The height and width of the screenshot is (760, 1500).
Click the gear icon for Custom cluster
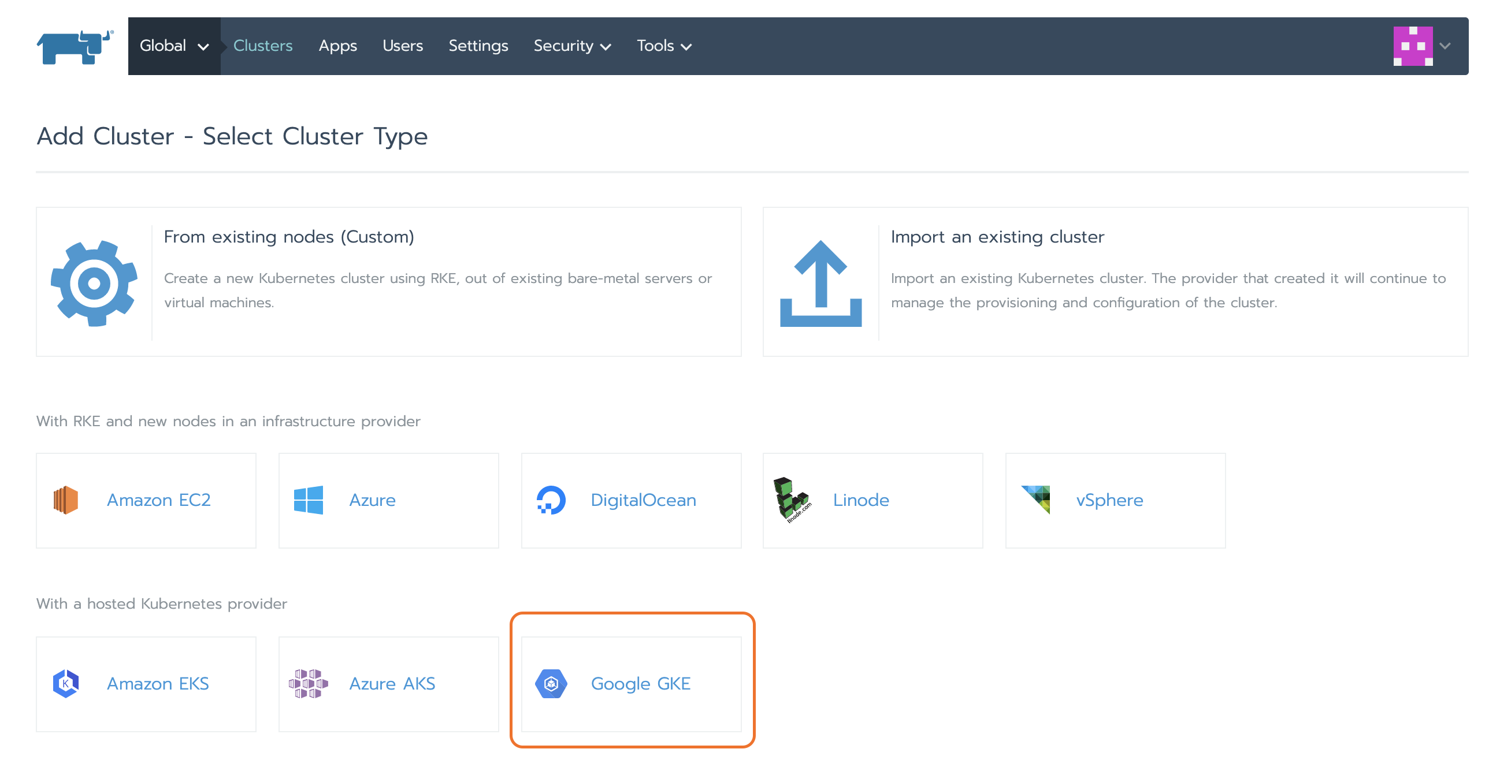(x=94, y=283)
